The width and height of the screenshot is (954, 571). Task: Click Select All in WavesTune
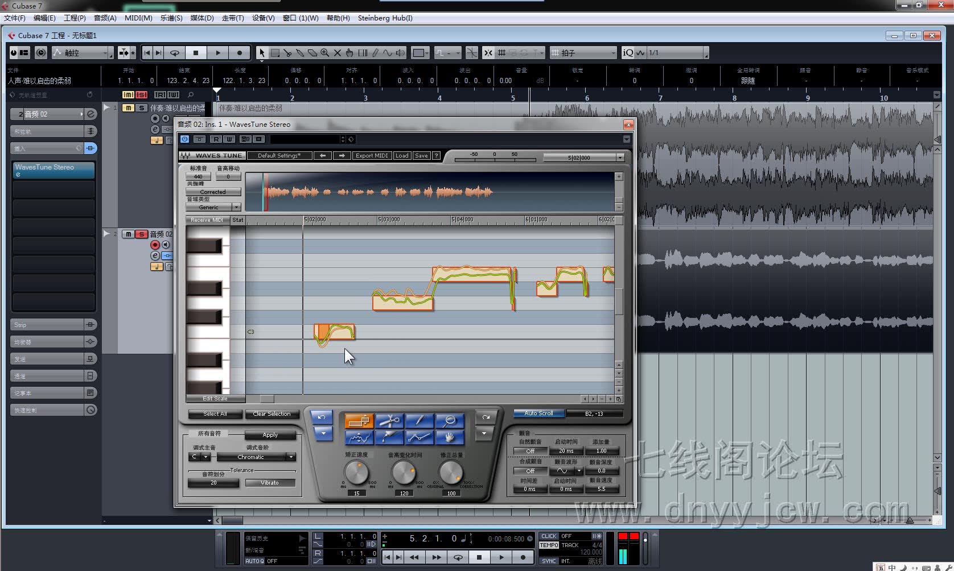click(x=215, y=414)
